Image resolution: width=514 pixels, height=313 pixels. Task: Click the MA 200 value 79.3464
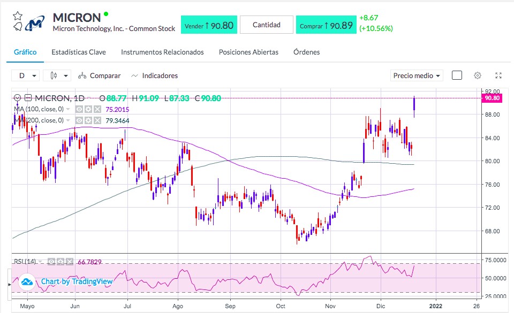[x=117, y=120]
